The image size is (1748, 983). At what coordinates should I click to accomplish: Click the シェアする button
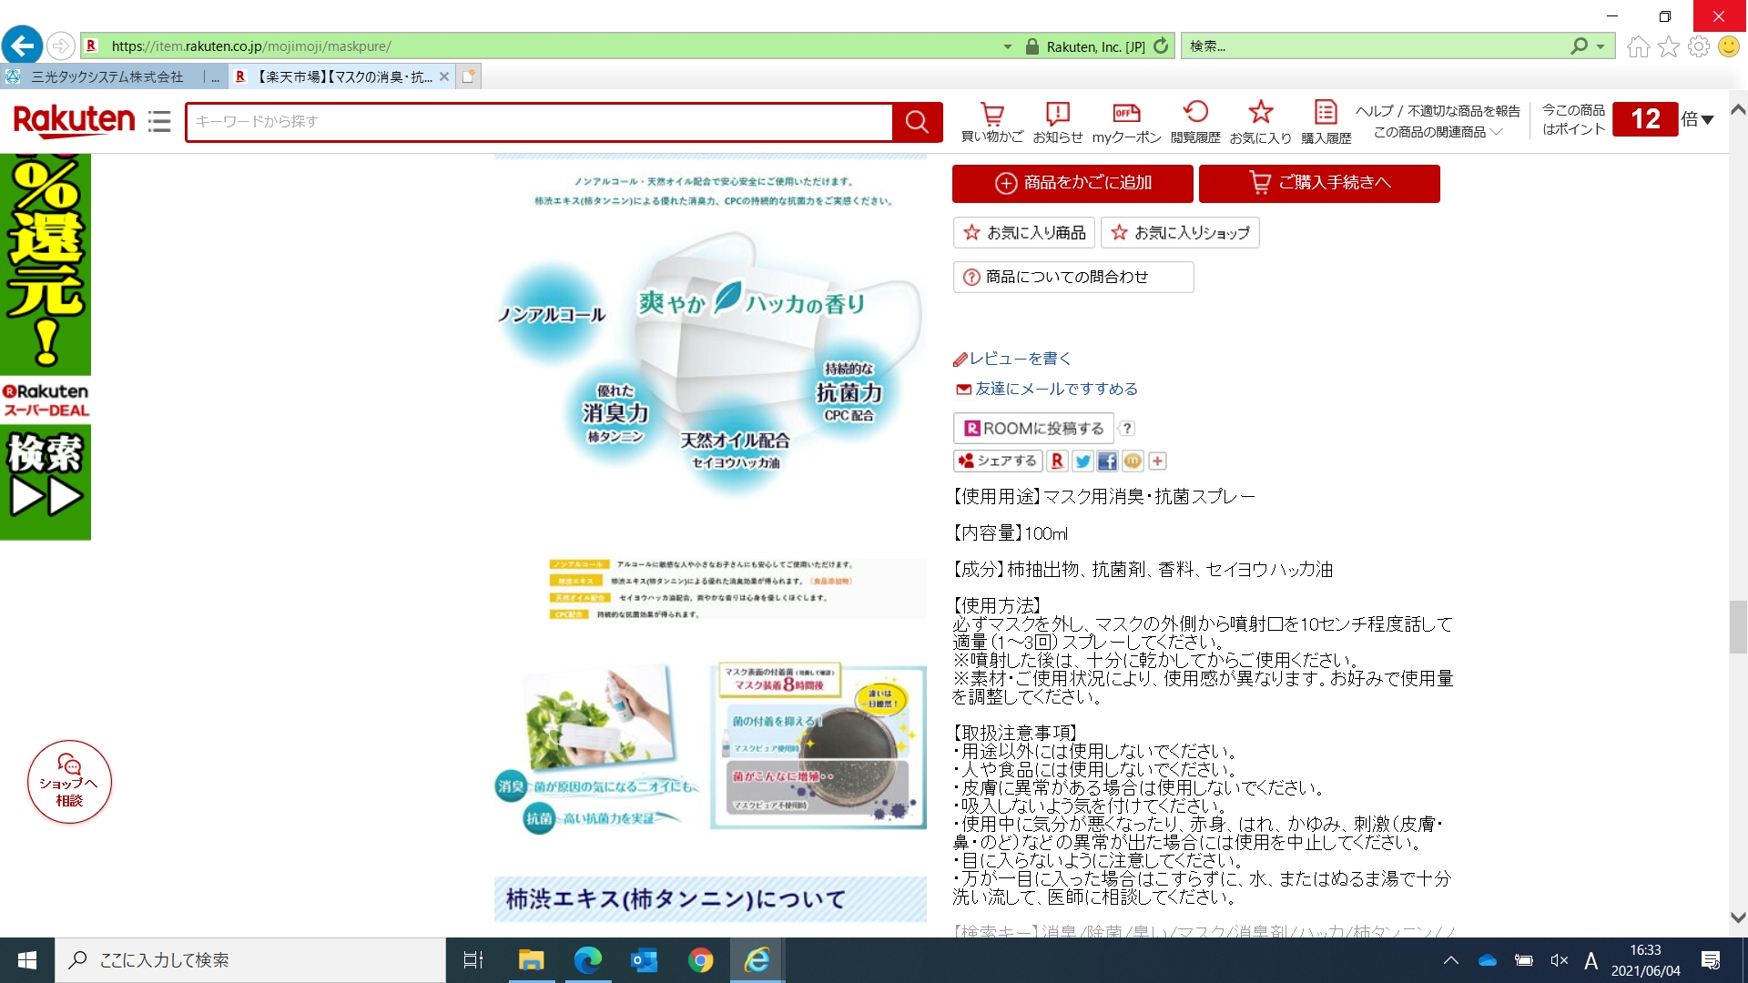[x=997, y=461]
